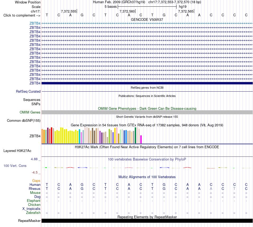Image resolution: width=253 pixels, height=227 pixels.
Task: Click 'Multiz Alignments of 100 Vertebrates' title
Action: point(147,177)
